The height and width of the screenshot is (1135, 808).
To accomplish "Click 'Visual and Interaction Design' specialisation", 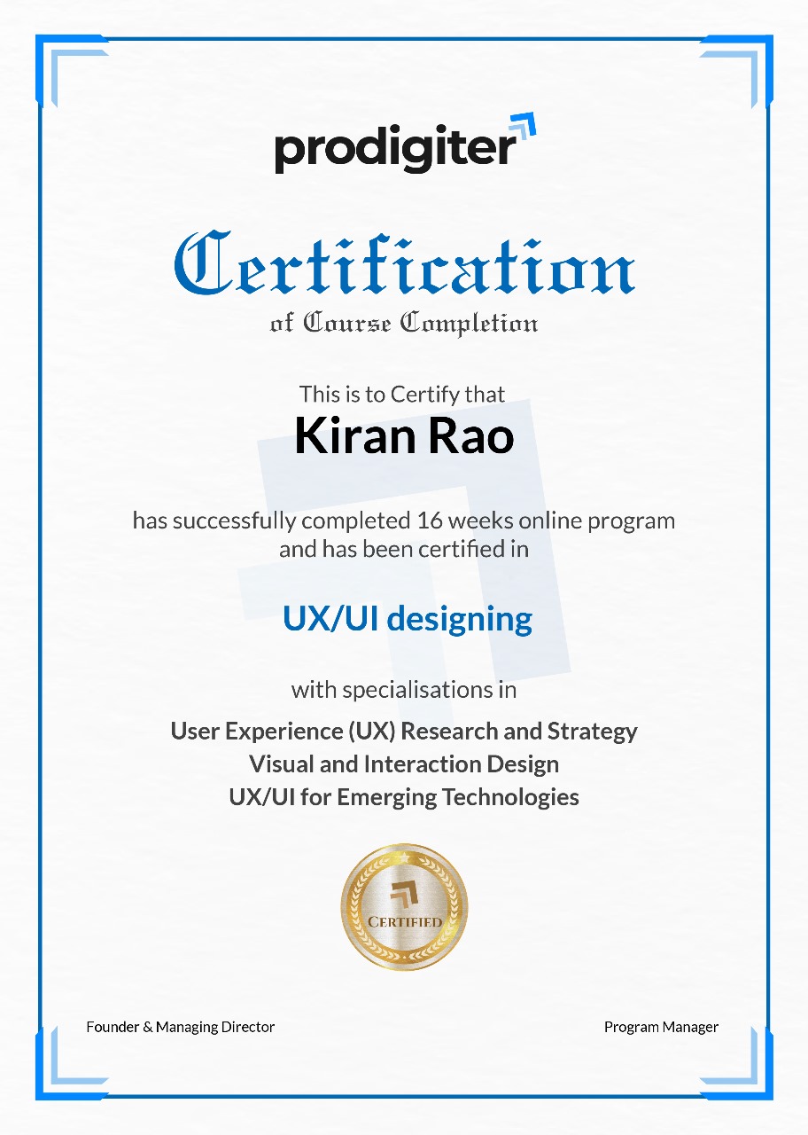I will pos(404,764).
